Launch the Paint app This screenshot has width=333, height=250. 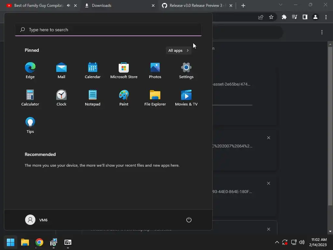(124, 98)
